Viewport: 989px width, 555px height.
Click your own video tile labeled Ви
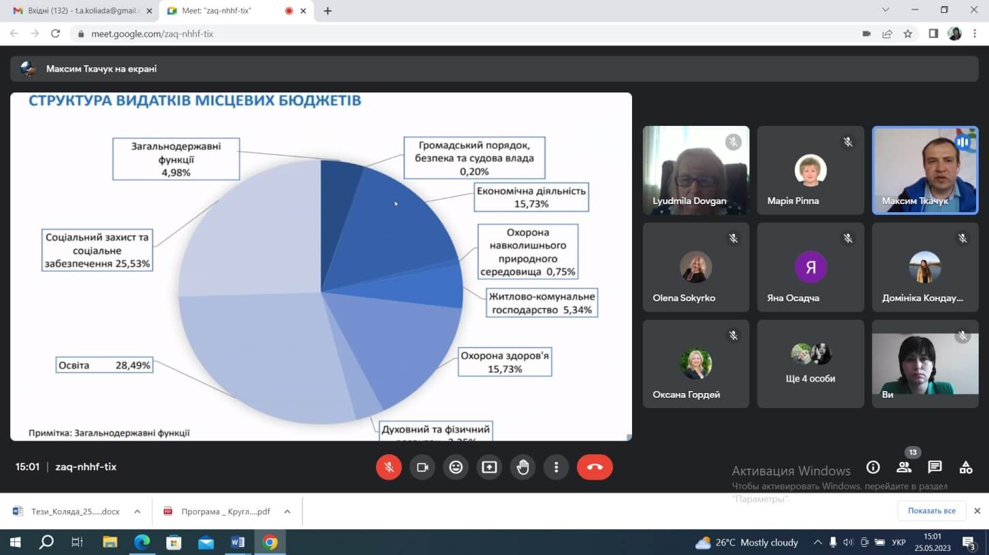(x=925, y=364)
